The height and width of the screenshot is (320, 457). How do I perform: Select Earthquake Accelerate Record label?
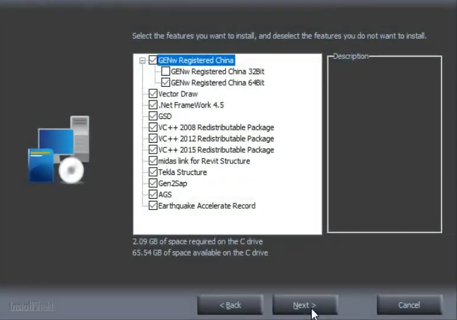[207, 206]
